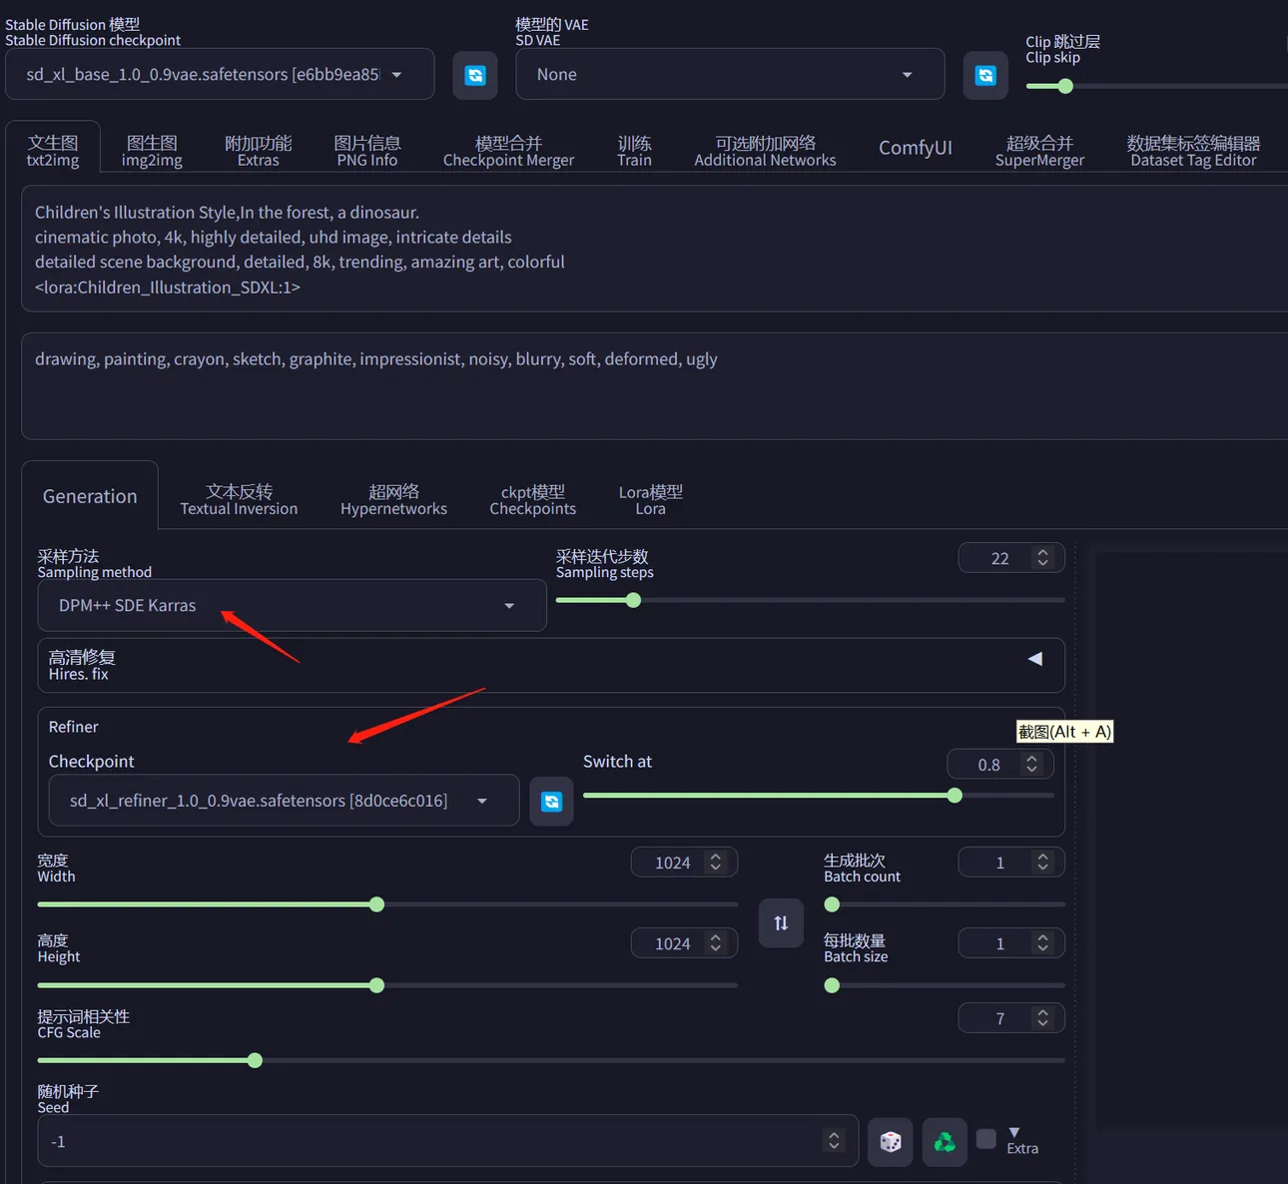
Task: Reuse last seed with recycle icon
Action: [x=945, y=1141]
